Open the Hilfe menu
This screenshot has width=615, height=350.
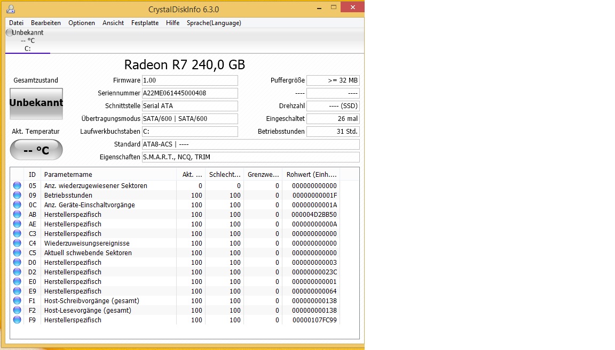coord(172,23)
